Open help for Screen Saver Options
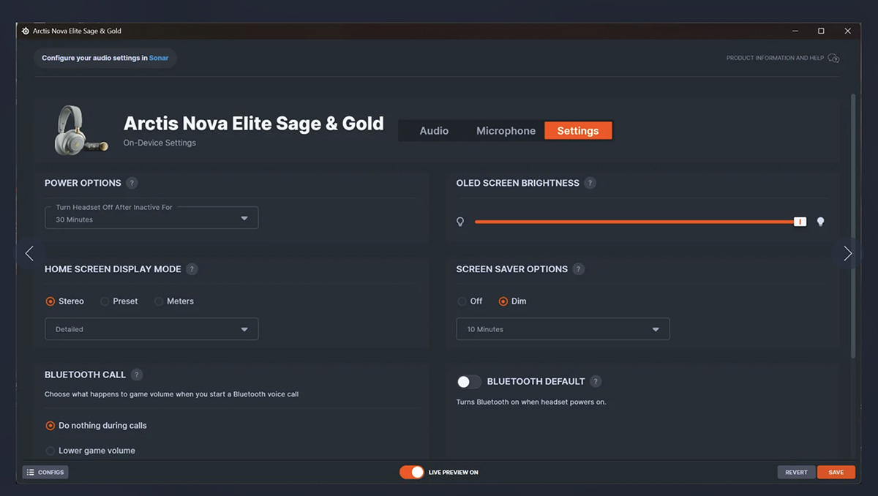 [x=579, y=269]
